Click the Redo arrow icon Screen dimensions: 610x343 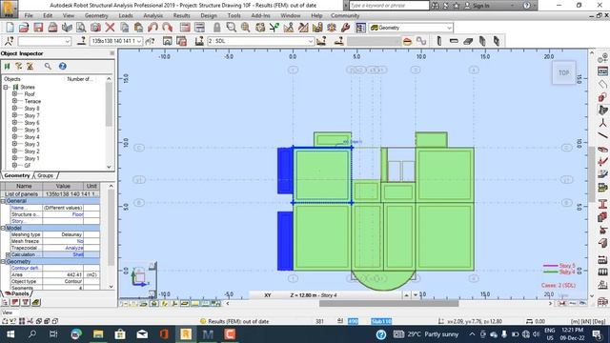[x=168, y=28]
